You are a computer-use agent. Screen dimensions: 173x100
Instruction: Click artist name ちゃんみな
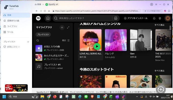point(110,57)
